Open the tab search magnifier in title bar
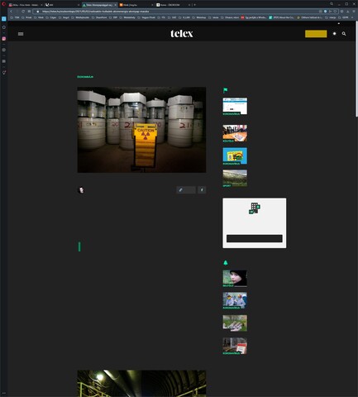The width and height of the screenshot is (358, 397). (332, 4)
